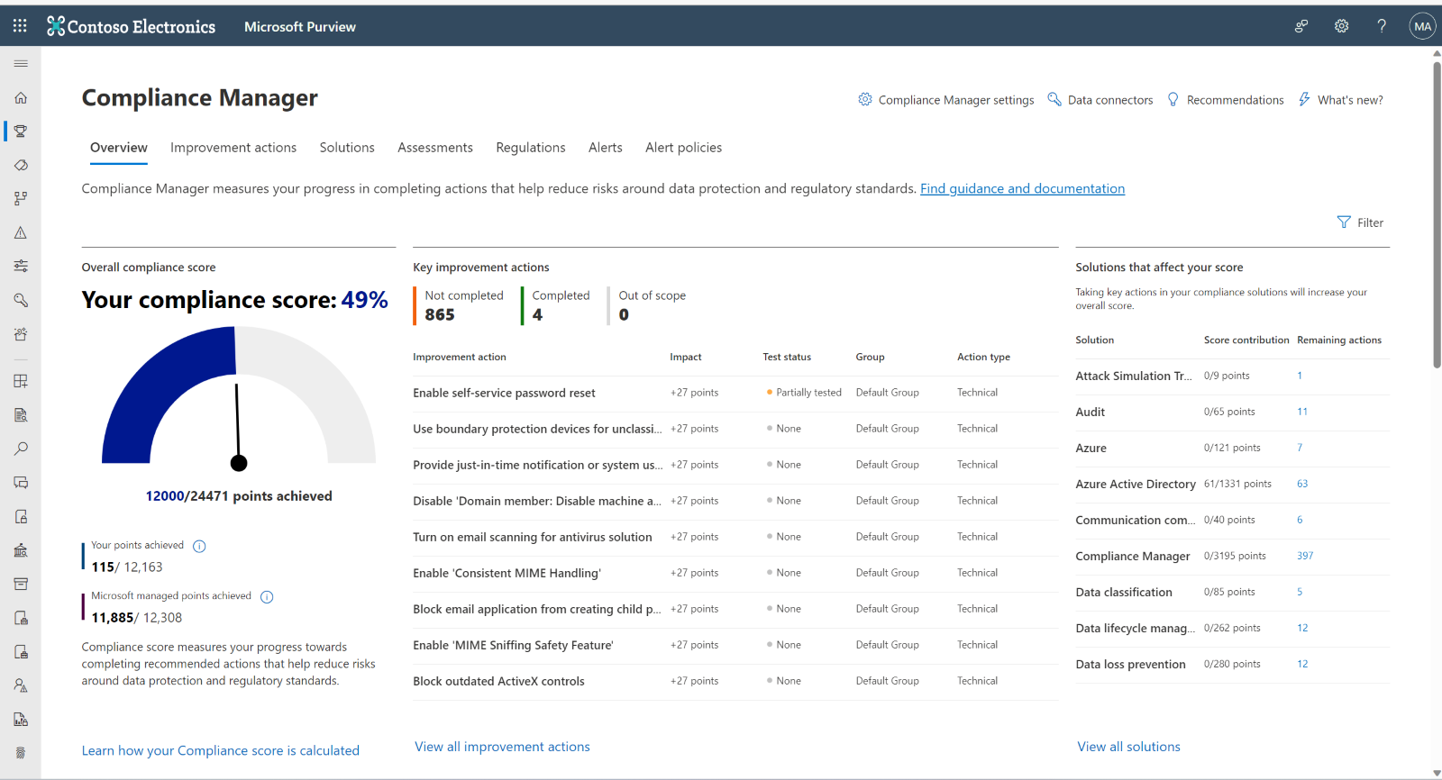Open View all solutions
The image size is (1442, 780).
1128,747
